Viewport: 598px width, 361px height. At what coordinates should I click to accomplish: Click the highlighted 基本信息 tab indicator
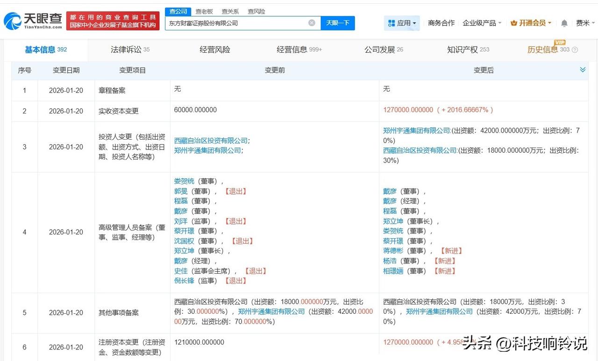pyautogui.click(x=41, y=49)
